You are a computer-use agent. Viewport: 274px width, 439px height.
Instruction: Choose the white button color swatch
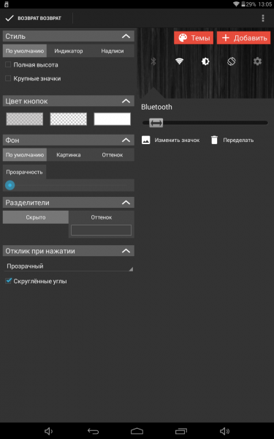(x=112, y=119)
